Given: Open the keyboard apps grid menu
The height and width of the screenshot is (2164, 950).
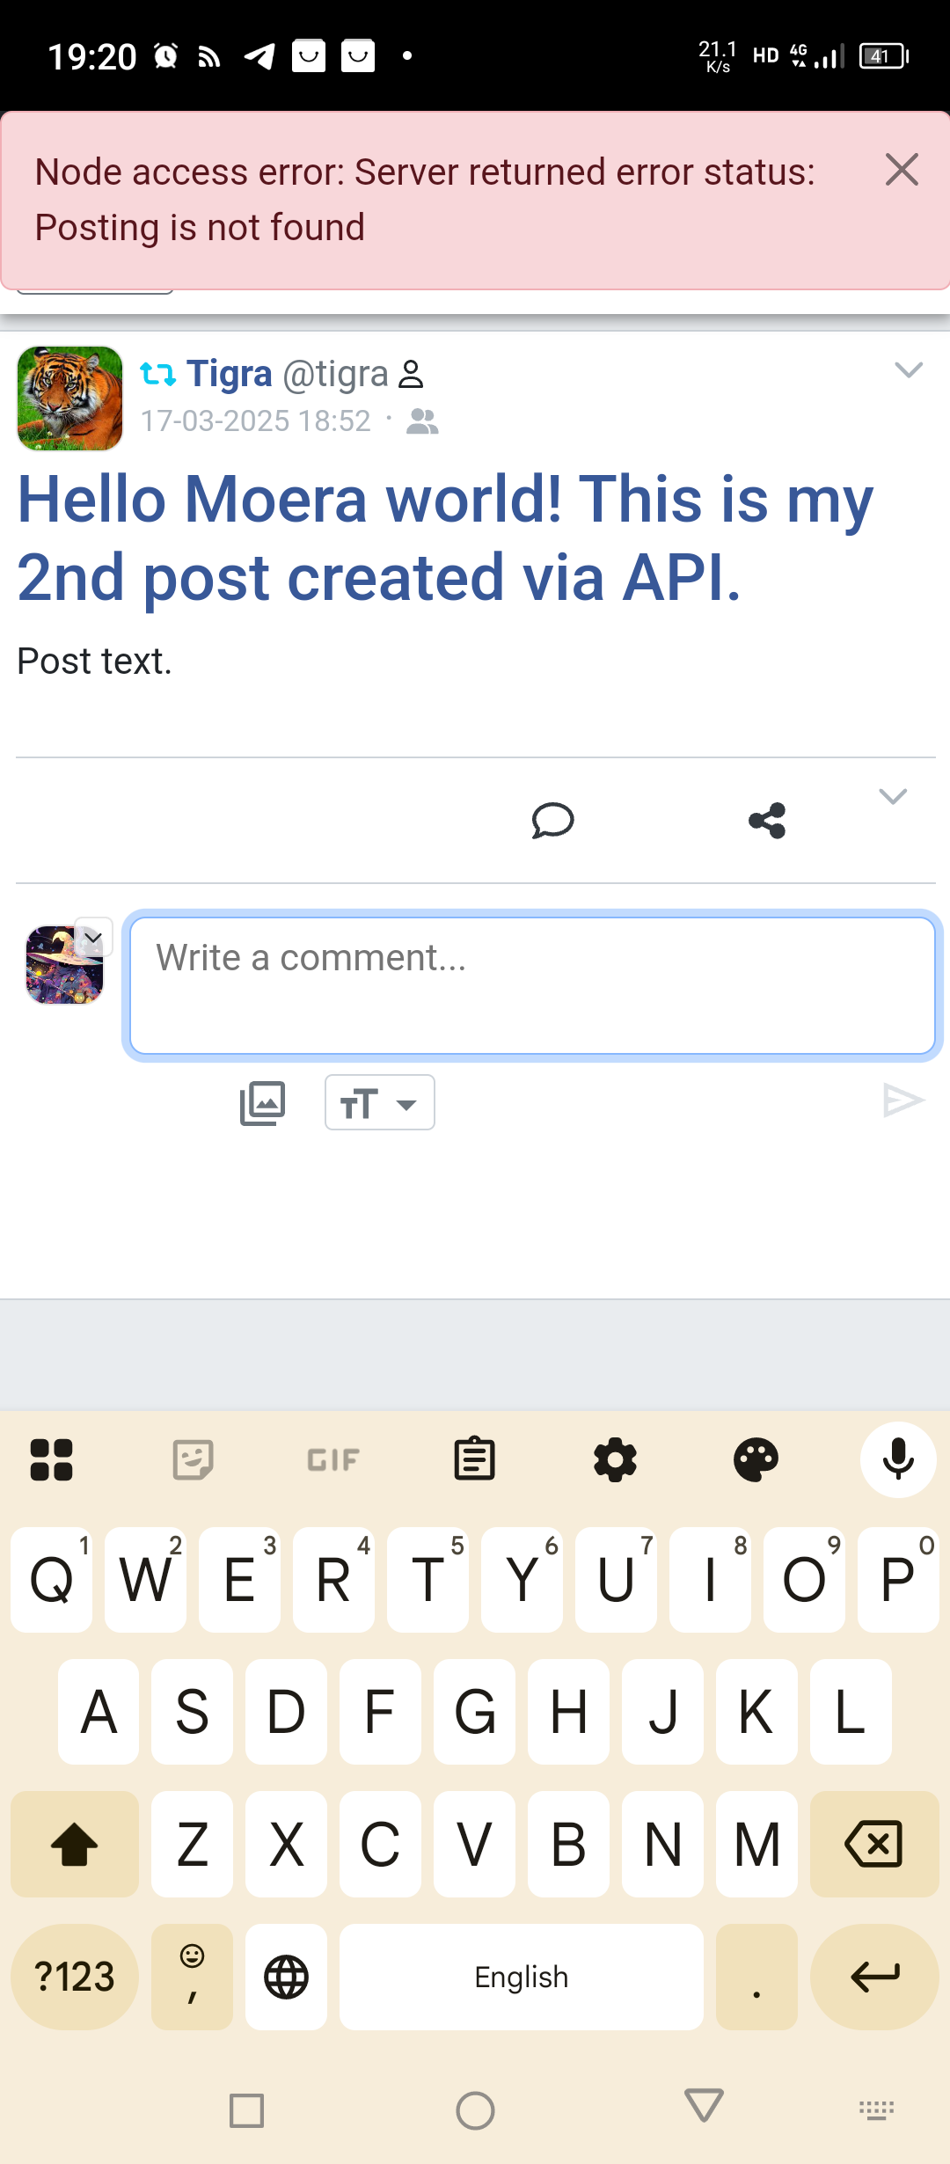Looking at the screenshot, I should point(52,1459).
